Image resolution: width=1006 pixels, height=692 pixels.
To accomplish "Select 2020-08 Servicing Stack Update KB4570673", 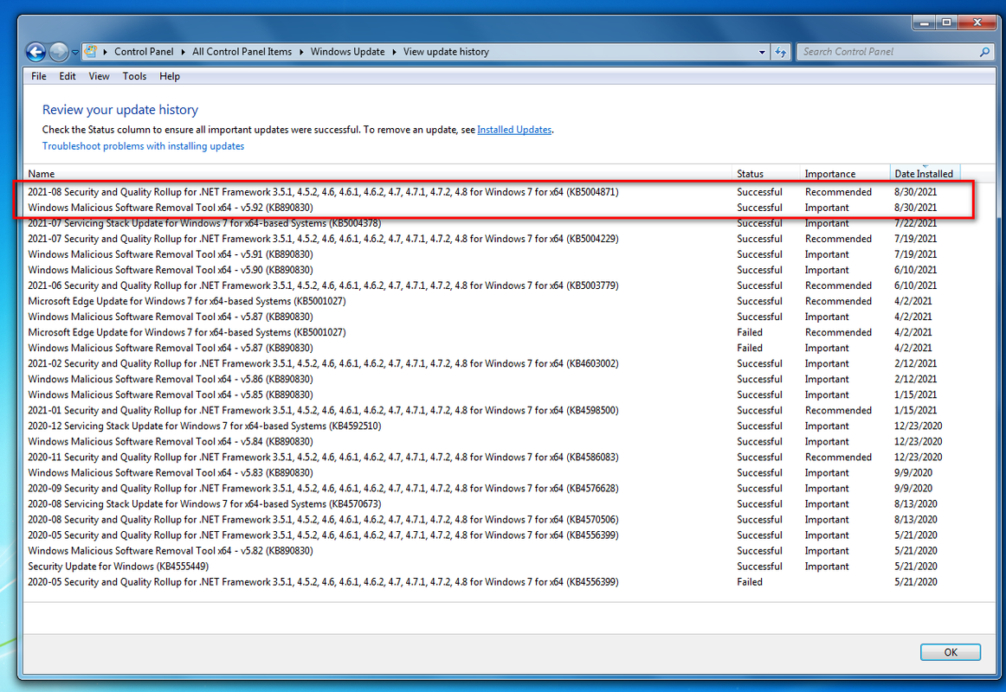I will pyautogui.click(x=493, y=503).
